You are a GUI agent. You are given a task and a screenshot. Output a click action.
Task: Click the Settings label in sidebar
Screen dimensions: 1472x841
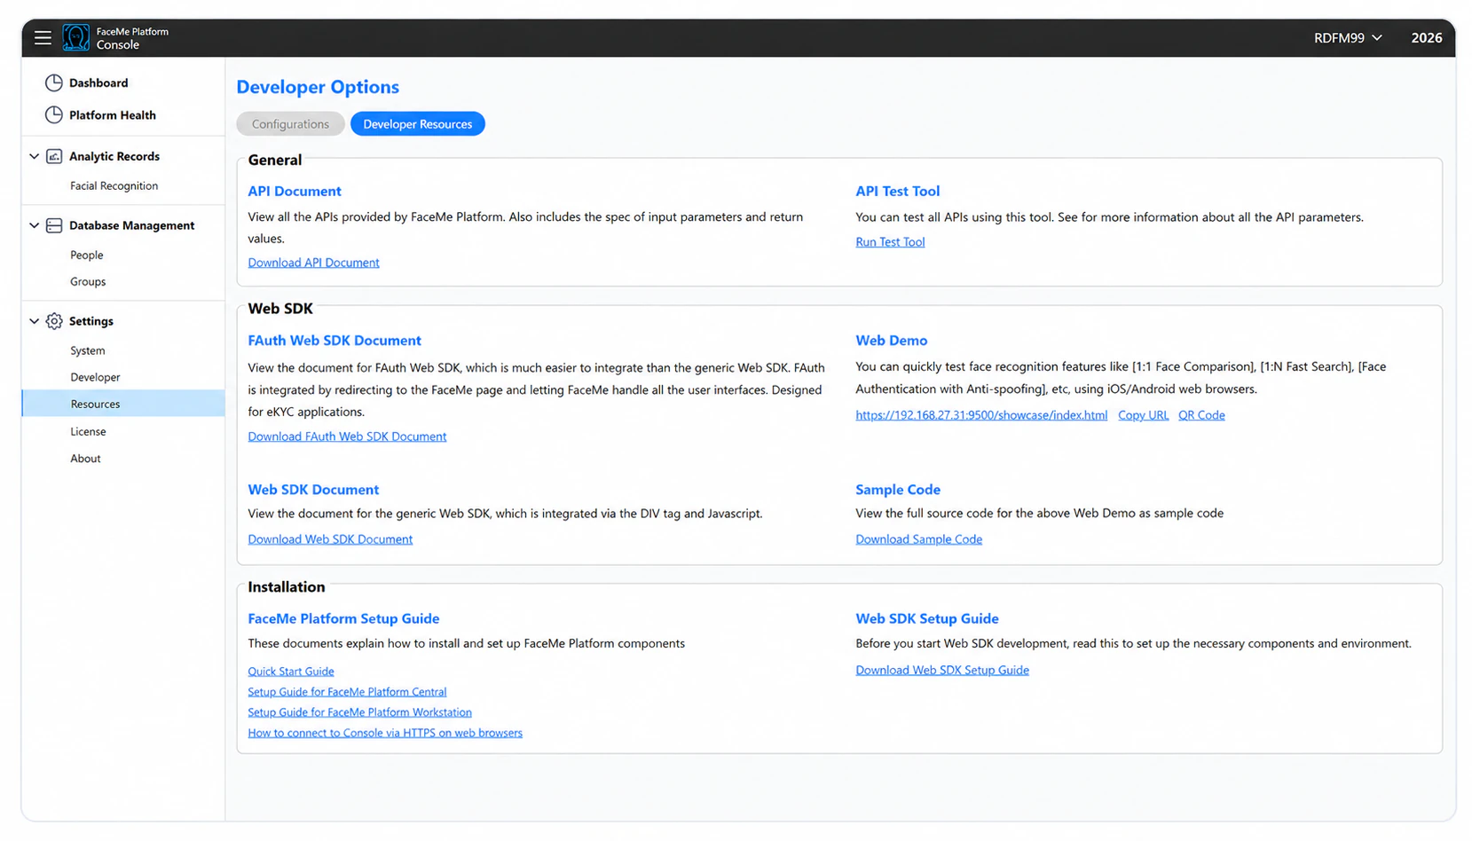(91, 321)
